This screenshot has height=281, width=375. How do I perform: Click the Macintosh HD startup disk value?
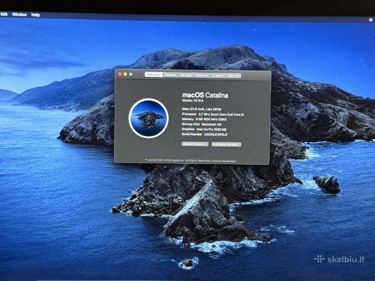point(212,124)
